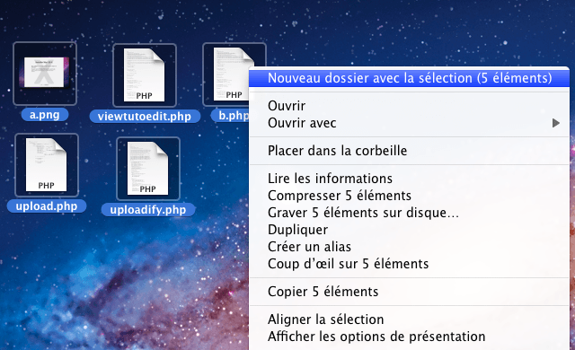Click the uploadify.php file name label

click(x=148, y=210)
